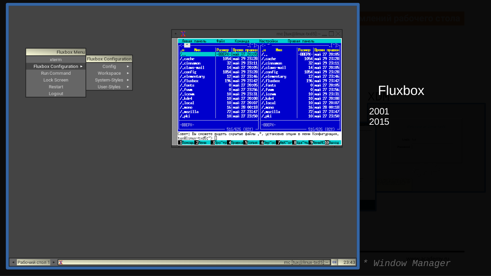Open 'Правая панель' menu in mc
The width and height of the screenshot is (491, 276).
click(301, 41)
